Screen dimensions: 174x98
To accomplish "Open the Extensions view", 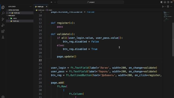I will click(3, 31).
